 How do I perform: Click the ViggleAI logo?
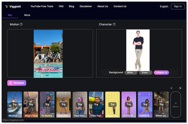(x=13, y=7)
